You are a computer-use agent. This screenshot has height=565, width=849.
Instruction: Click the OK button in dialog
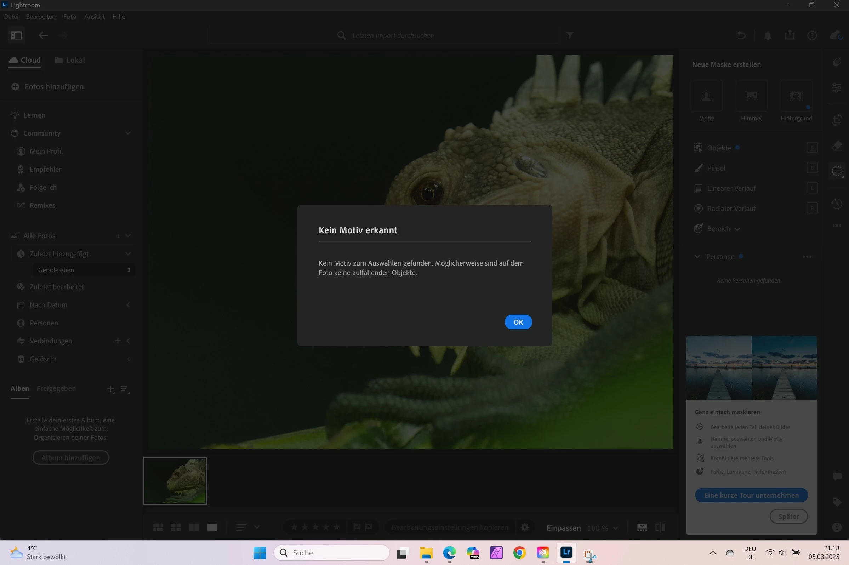tap(518, 322)
